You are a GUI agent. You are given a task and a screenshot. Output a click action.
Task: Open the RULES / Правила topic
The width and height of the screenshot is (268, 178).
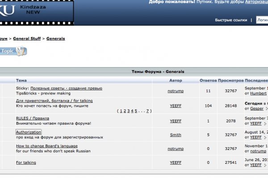(x=33, y=118)
